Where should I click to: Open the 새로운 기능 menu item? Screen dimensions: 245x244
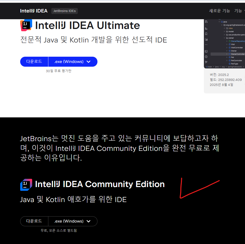tap(220, 11)
